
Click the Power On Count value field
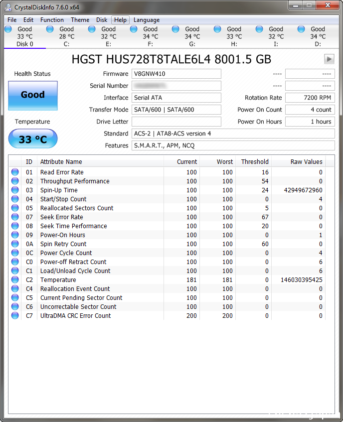310,110
